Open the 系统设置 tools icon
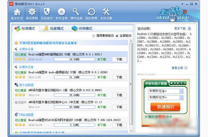208x137 pixels. (106, 14)
